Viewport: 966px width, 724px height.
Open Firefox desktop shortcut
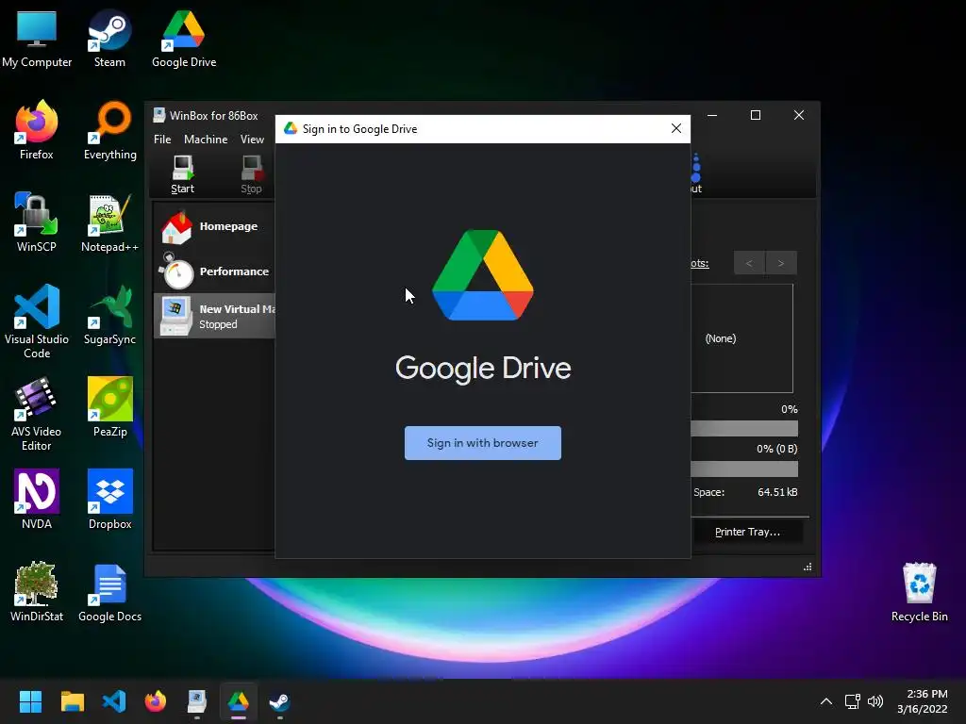point(37,131)
